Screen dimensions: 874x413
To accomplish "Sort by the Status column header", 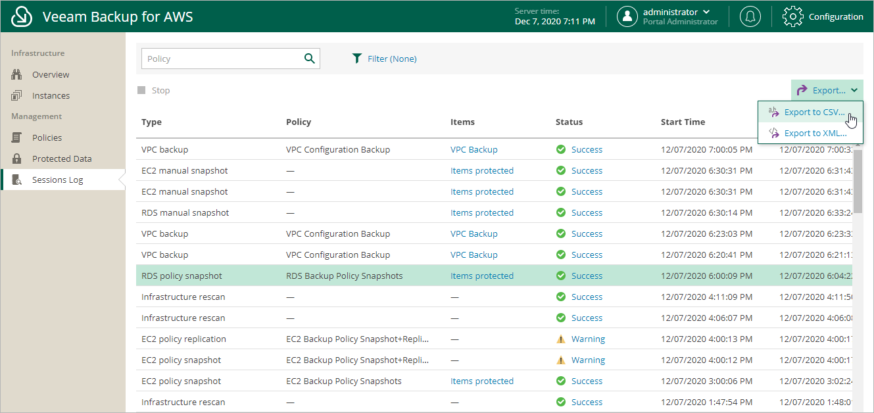I will click(569, 122).
